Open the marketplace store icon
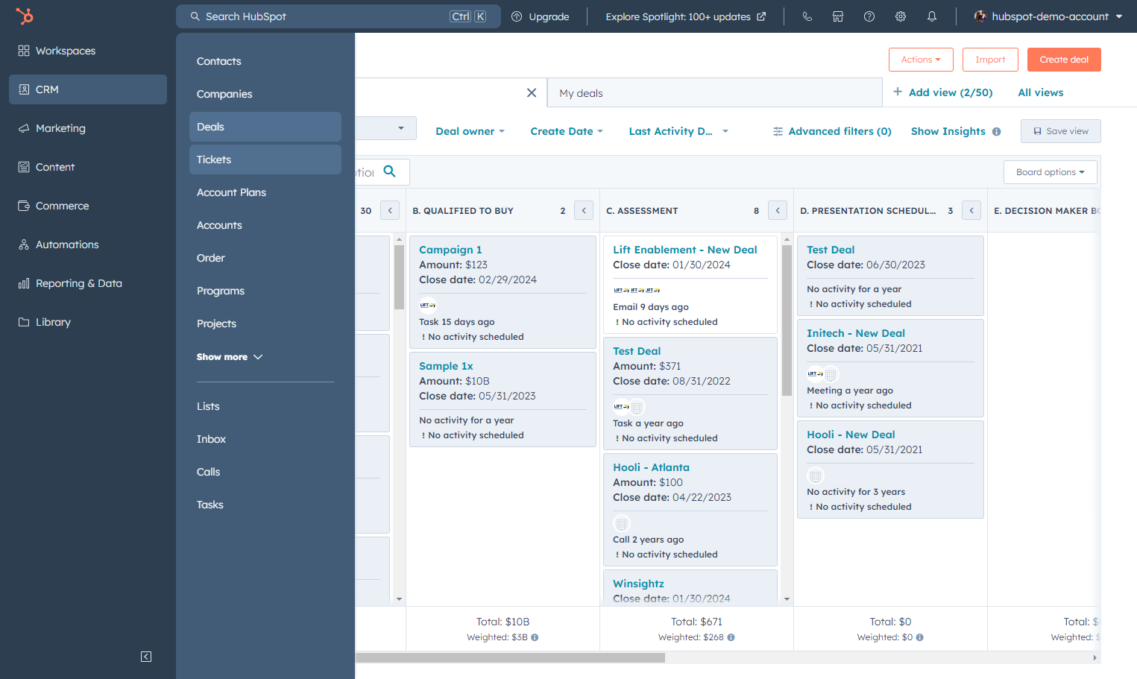The height and width of the screenshot is (679, 1137). (x=838, y=16)
